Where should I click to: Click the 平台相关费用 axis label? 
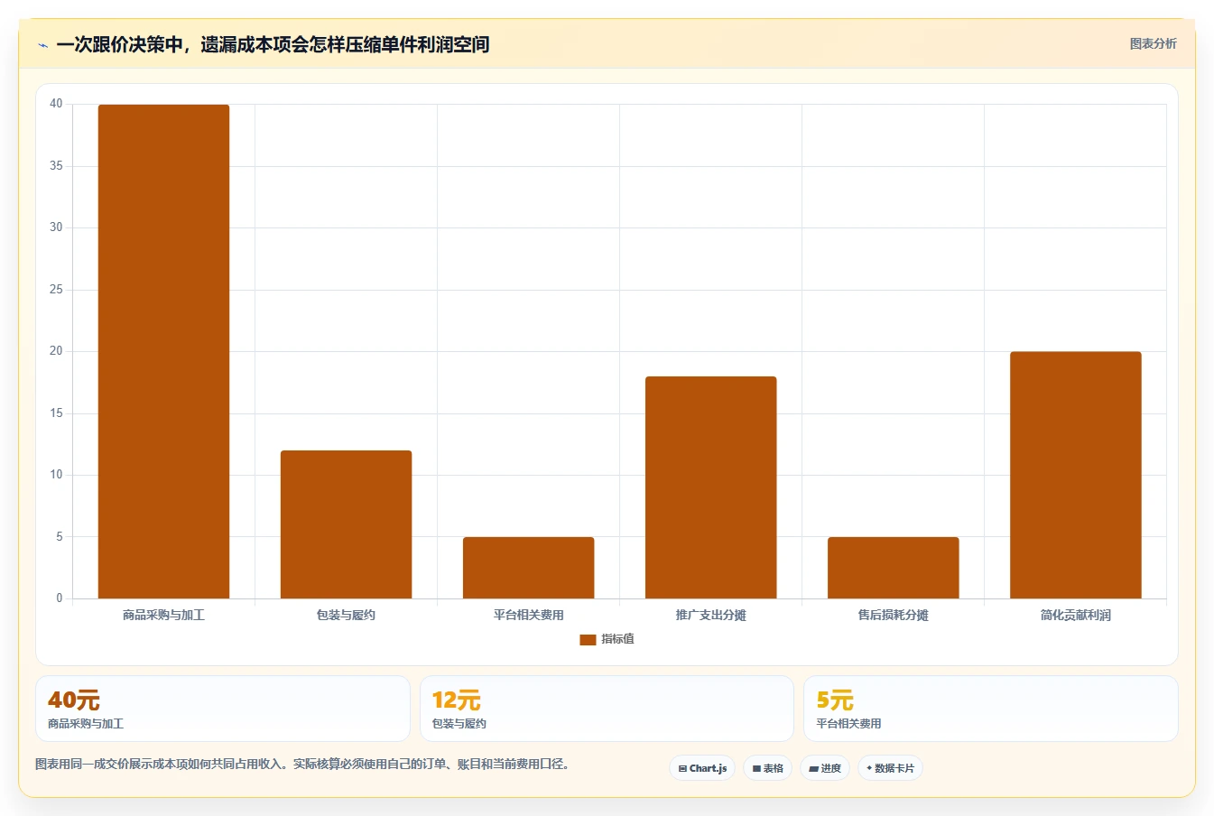528,615
